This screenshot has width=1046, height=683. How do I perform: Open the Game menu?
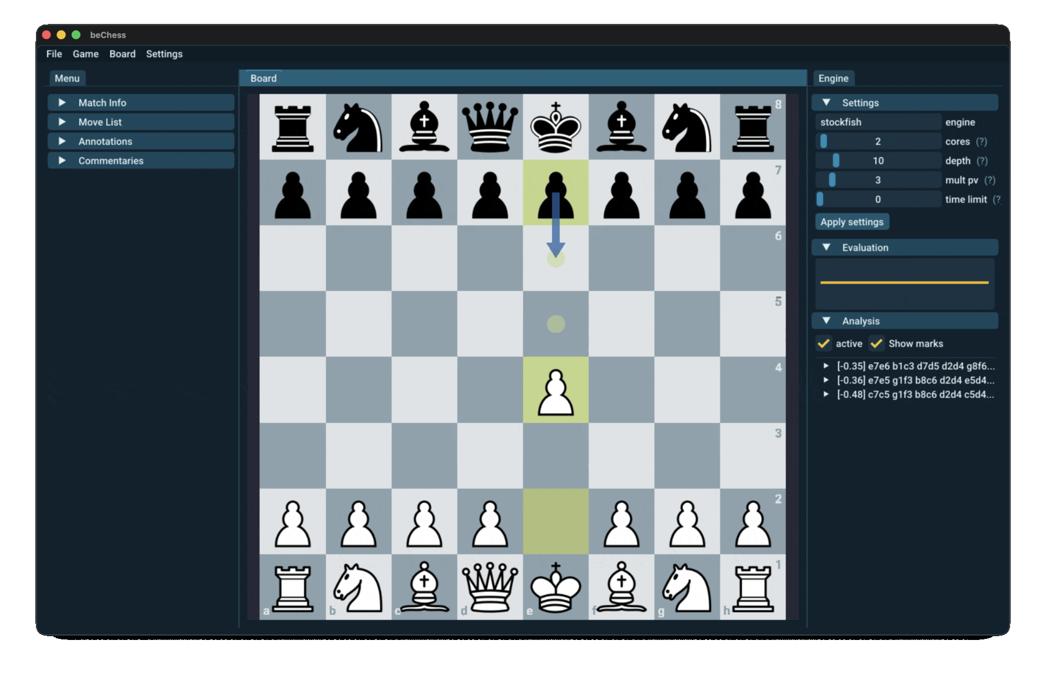click(86, 54)
